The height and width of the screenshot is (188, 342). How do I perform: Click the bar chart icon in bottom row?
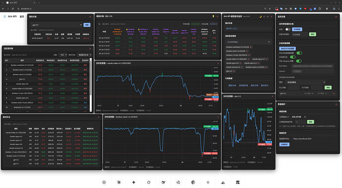pyautogui.click(x=223, y=183)
